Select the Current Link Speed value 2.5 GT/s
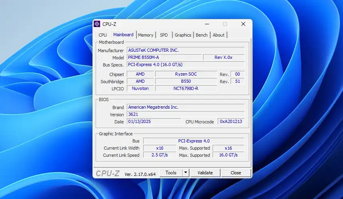Image resolution: width=343 pixels, height=199 pixels. [x=160, y=155]
